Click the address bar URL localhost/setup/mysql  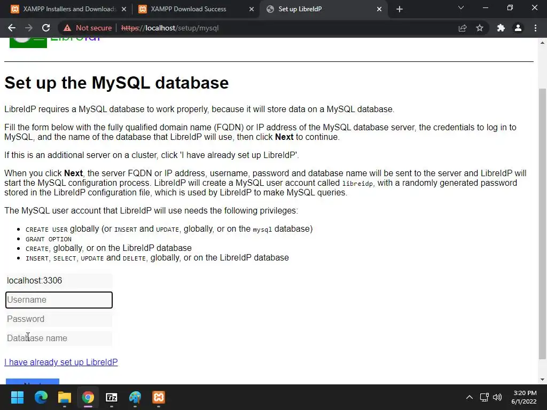point(170,28)
